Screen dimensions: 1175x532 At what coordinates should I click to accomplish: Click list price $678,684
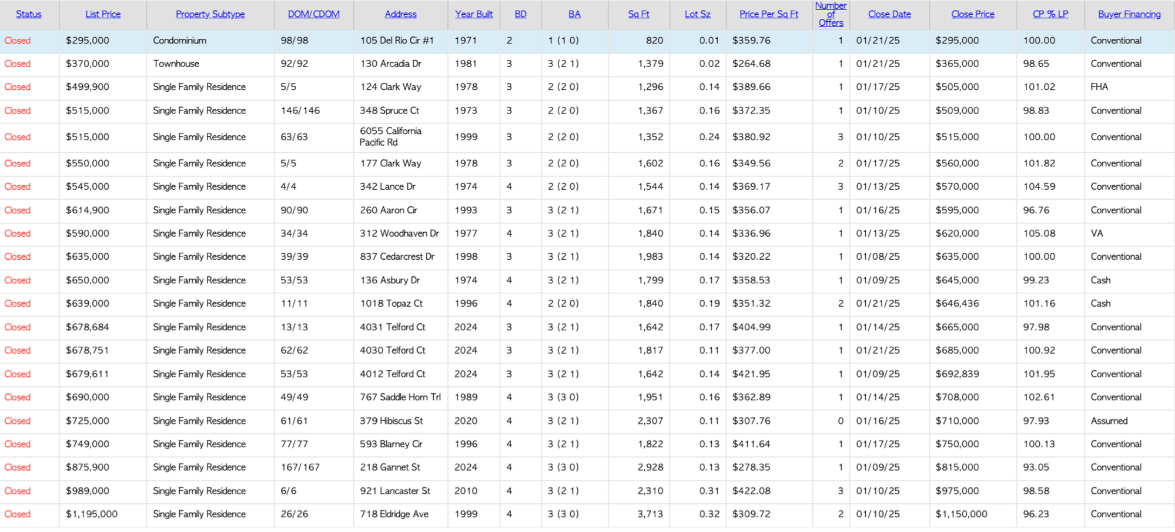[x=88, y=327]
